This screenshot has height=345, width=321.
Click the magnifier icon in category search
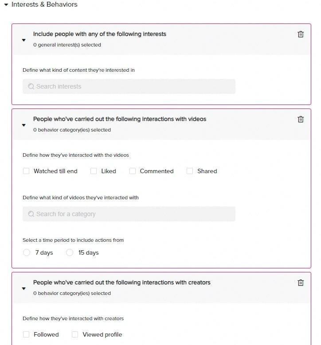(31, 214)
